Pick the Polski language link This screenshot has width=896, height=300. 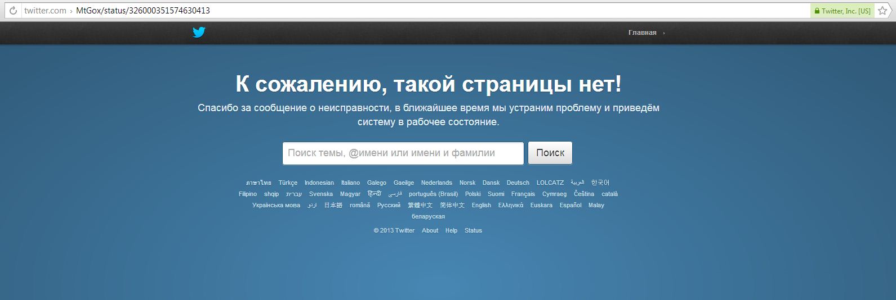(473, 194)
